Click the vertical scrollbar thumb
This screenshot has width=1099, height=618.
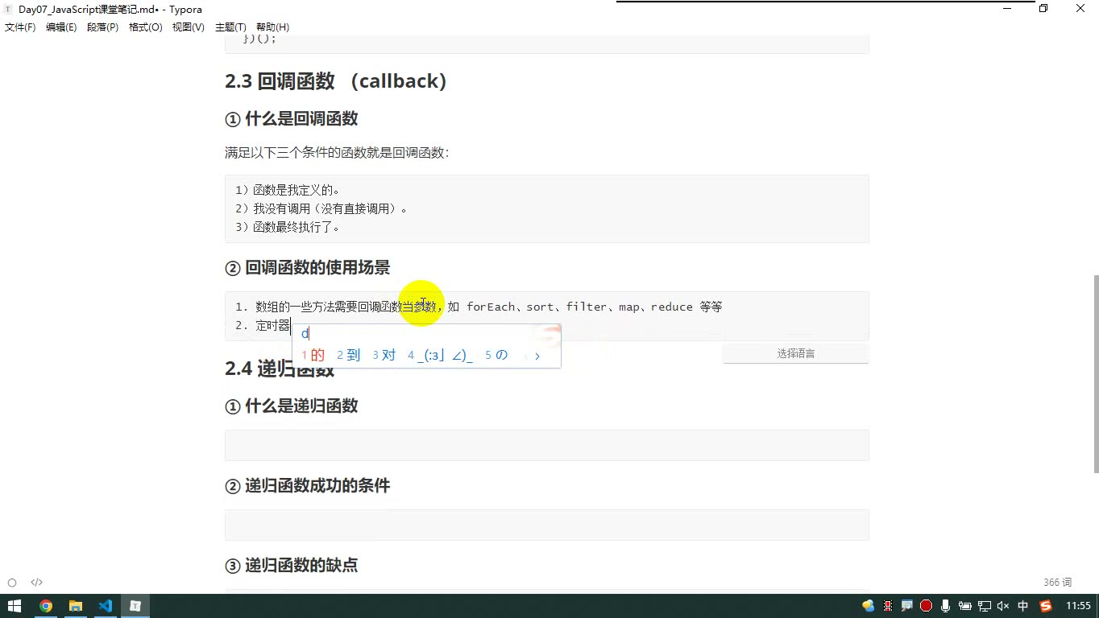point(1095,374)
